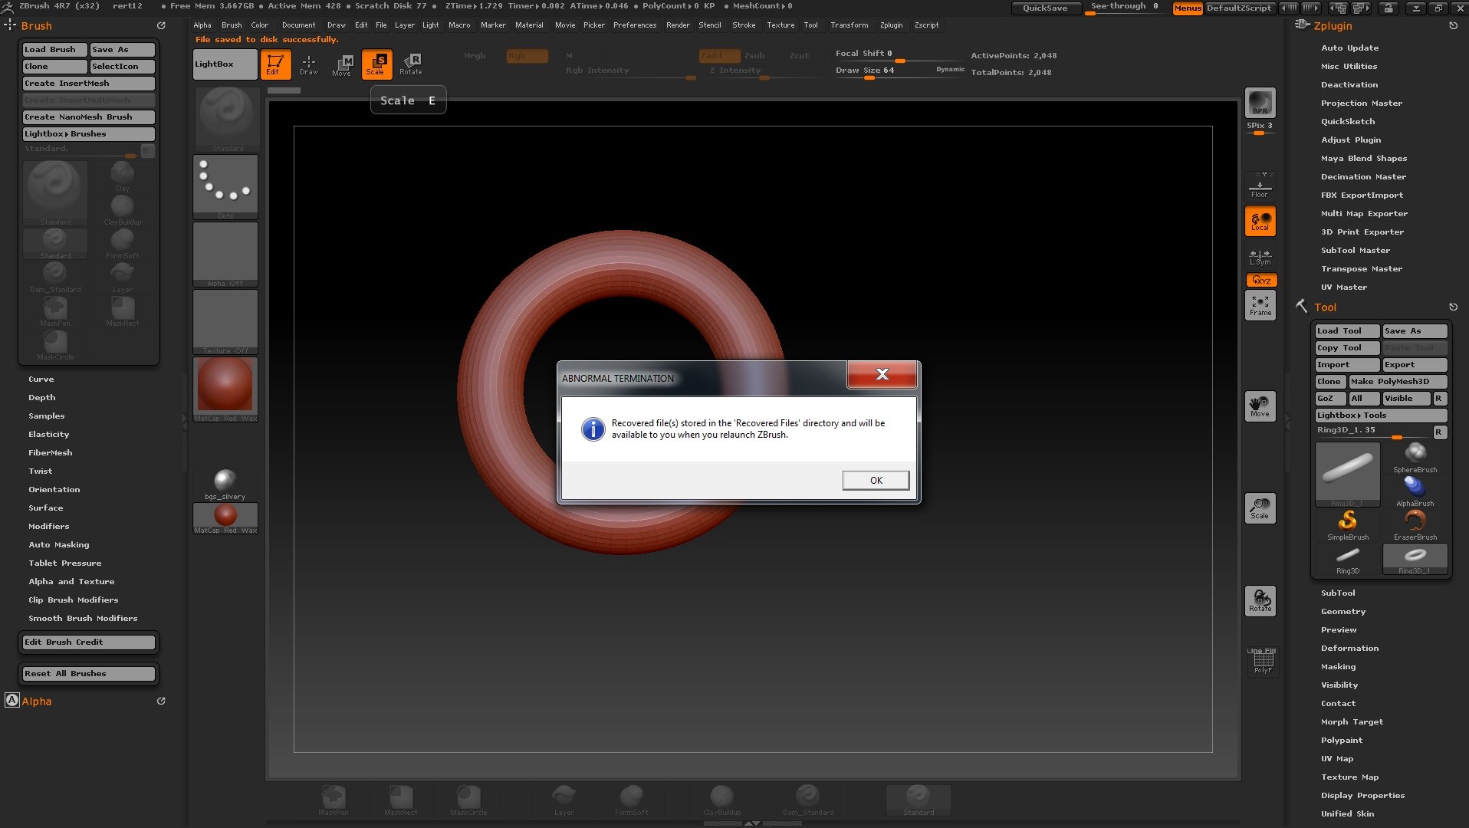Image resolution: width=1469 pixels, height=828 pixels.
Task: Open the Document menu
Action: click(x=298, y=25)
